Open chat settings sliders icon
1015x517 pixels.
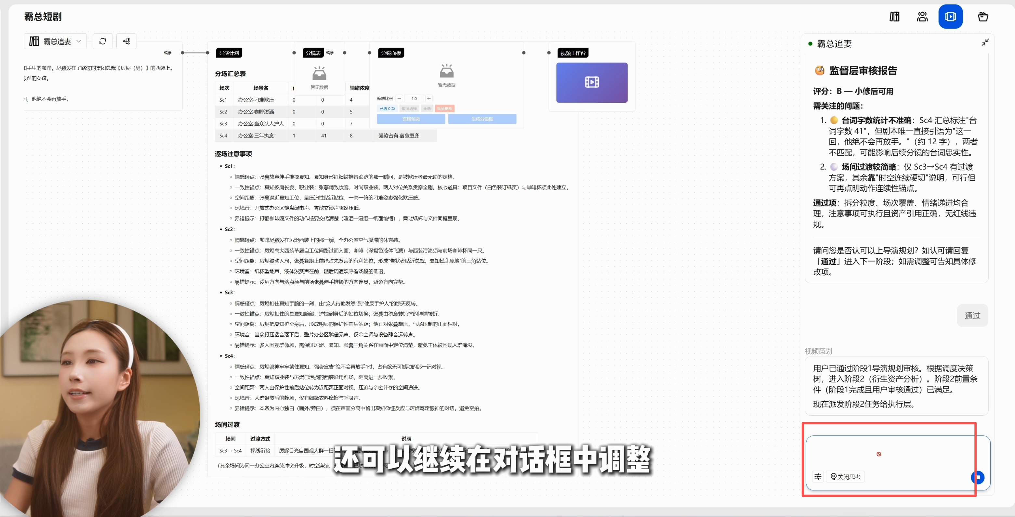(x=818, y=477)
